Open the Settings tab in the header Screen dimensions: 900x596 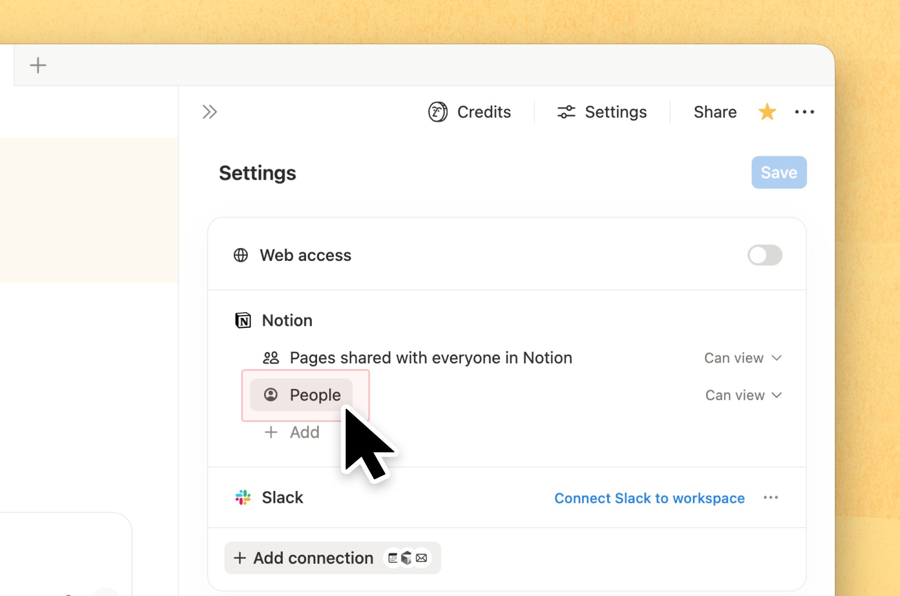tap(602, 112)
